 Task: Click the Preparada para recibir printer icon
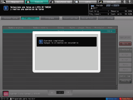click(x=11, y=99)
